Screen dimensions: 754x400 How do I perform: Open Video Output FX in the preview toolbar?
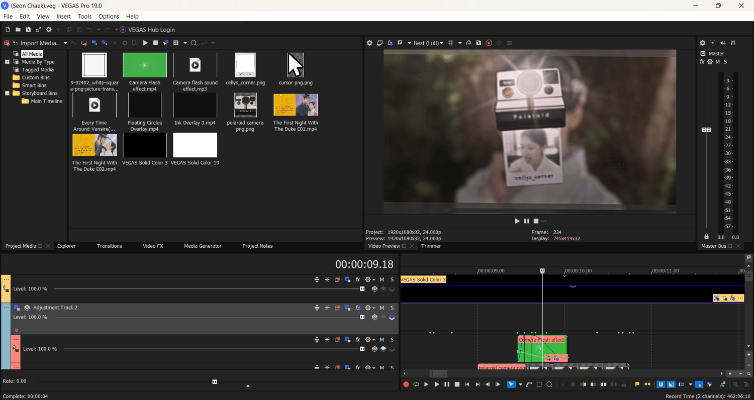[390, 43]
